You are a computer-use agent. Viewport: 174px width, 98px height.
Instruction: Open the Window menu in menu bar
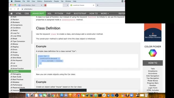pos(68,1)
